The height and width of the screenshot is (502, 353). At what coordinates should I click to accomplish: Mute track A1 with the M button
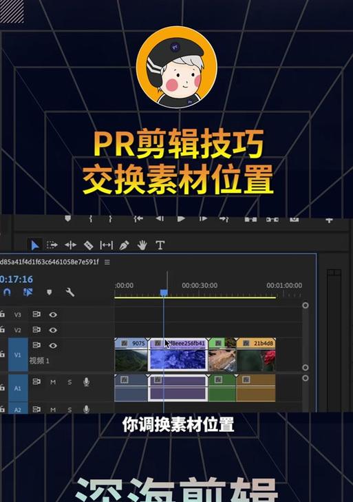(53, 382)
